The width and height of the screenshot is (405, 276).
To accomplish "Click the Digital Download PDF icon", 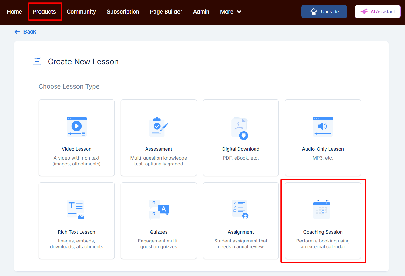I will (240, 128).
